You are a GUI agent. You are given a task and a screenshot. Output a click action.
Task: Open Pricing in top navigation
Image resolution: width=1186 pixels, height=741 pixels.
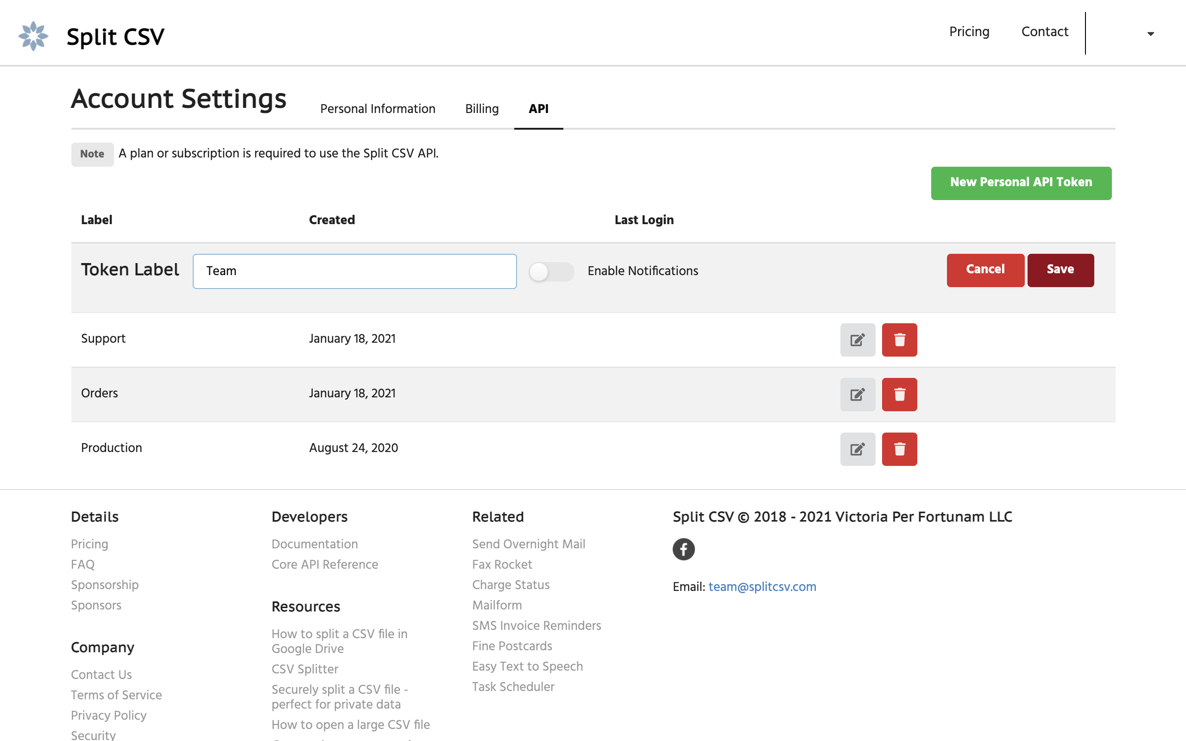point(969,32)
